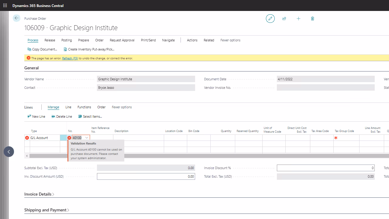Click the Delete Line action
This screenshot has height=219, width=389.
click(x=62, y=116)
